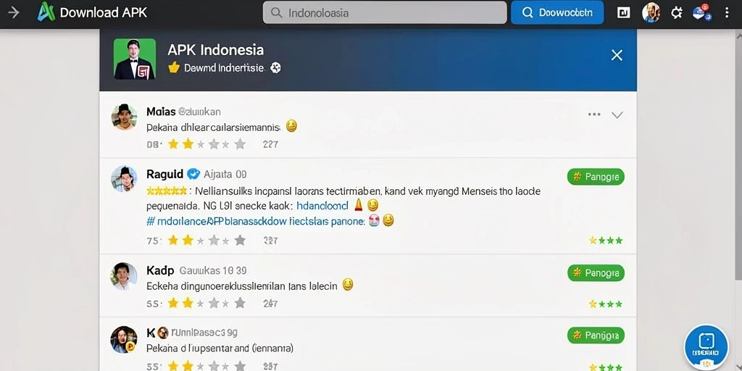Screen dimensions: 742x371
Task: Click the Gauukas 10 39 text on the Kadp review
Action: 213,271
